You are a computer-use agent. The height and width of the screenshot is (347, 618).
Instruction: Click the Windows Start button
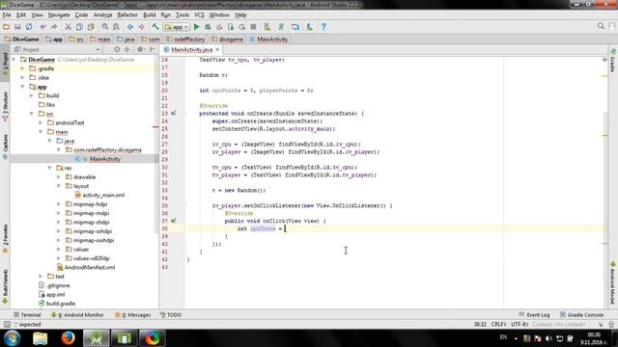tap(12, 338)
